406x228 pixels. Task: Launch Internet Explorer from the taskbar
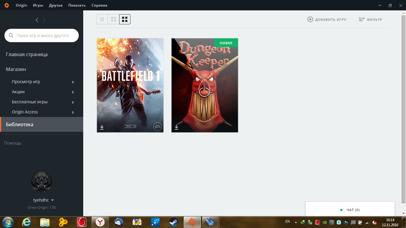26,222
